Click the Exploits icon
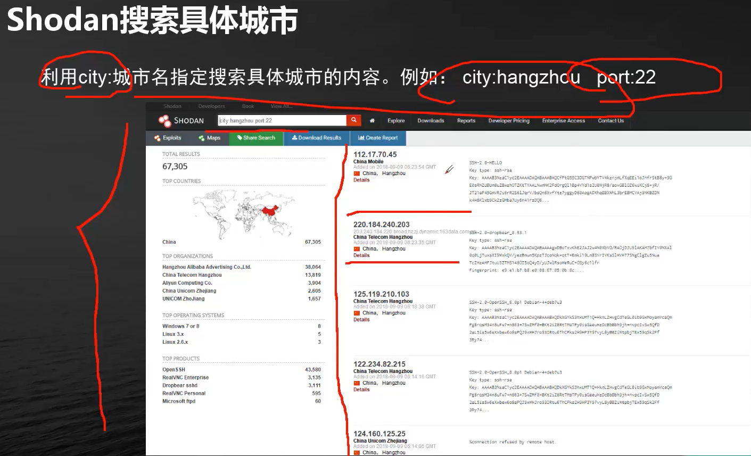This screenshot has width=751, height=456. [x=158, y=138]
